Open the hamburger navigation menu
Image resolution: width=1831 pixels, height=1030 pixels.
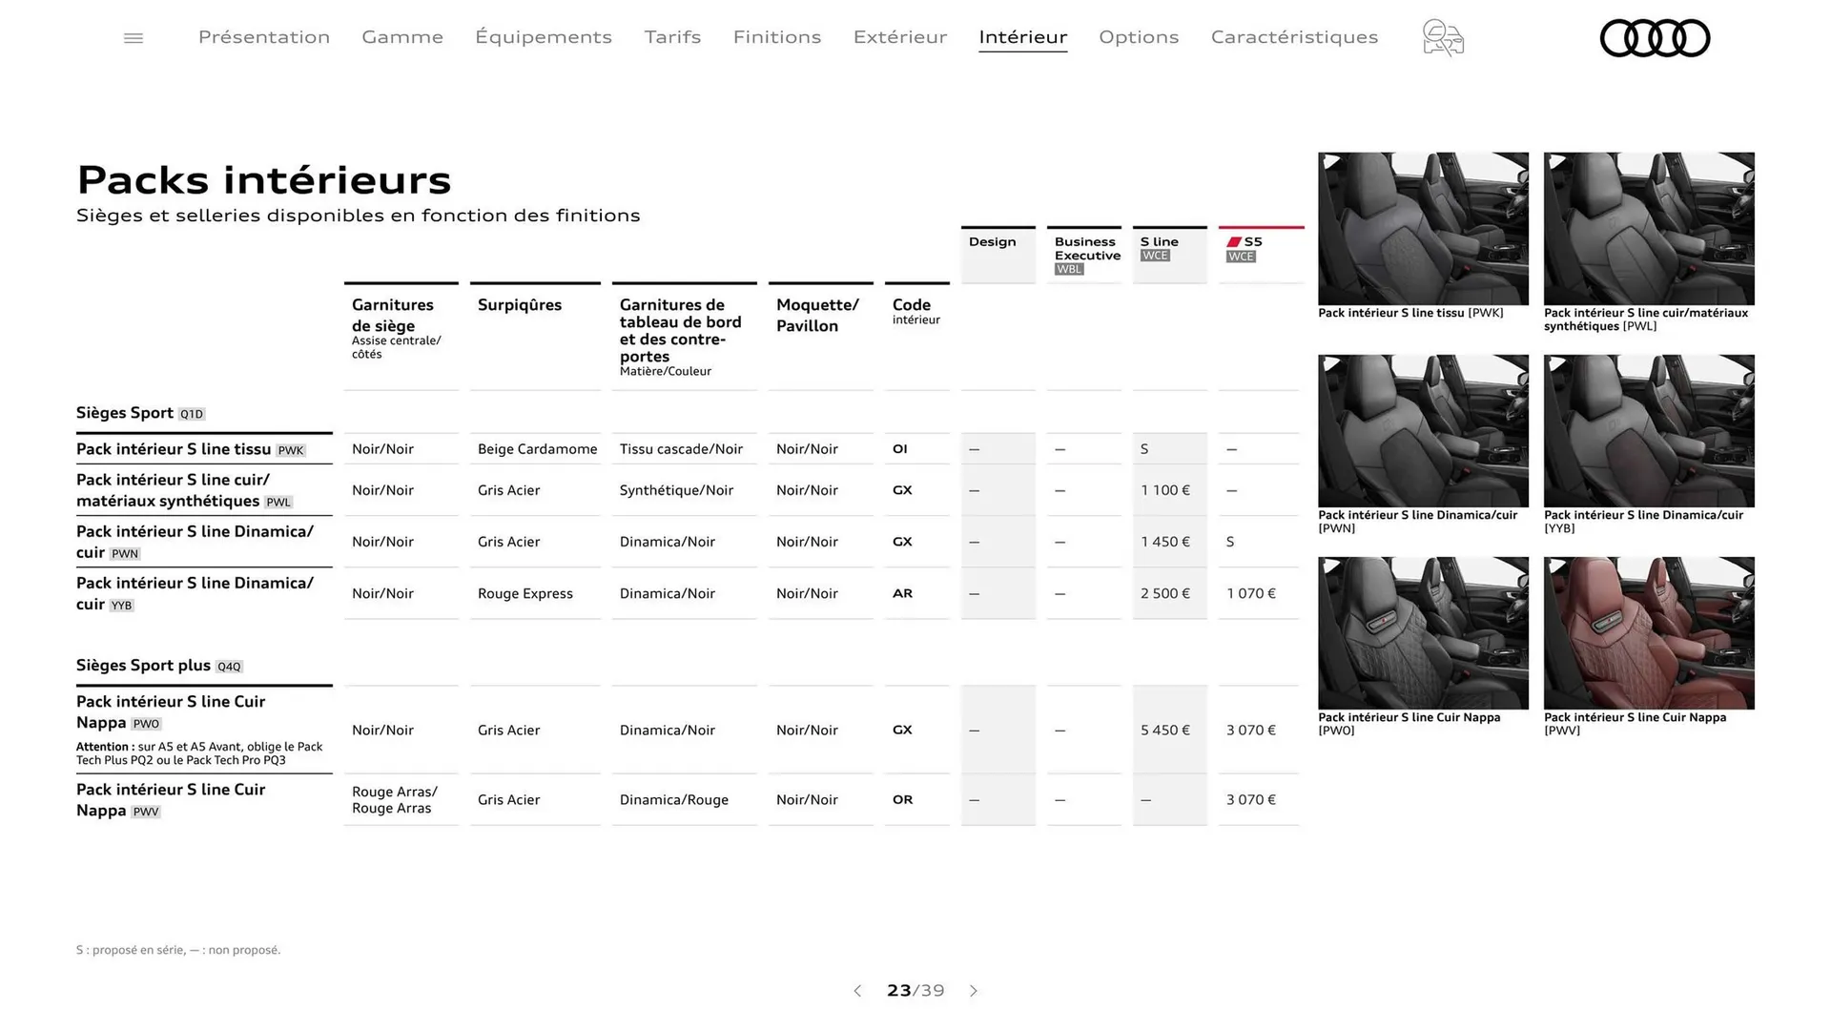[133, 37]
